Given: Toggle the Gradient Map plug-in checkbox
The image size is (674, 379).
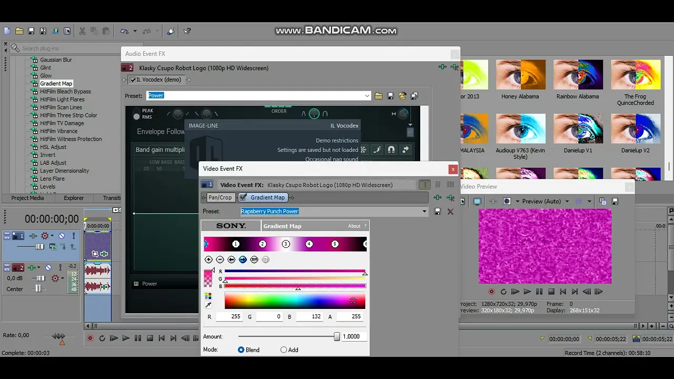Looking at the screenshot, I should click(x=243, y=197).
